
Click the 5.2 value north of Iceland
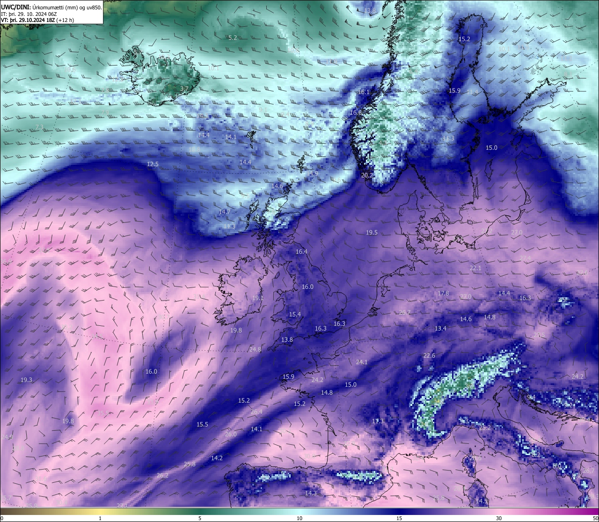233,37
